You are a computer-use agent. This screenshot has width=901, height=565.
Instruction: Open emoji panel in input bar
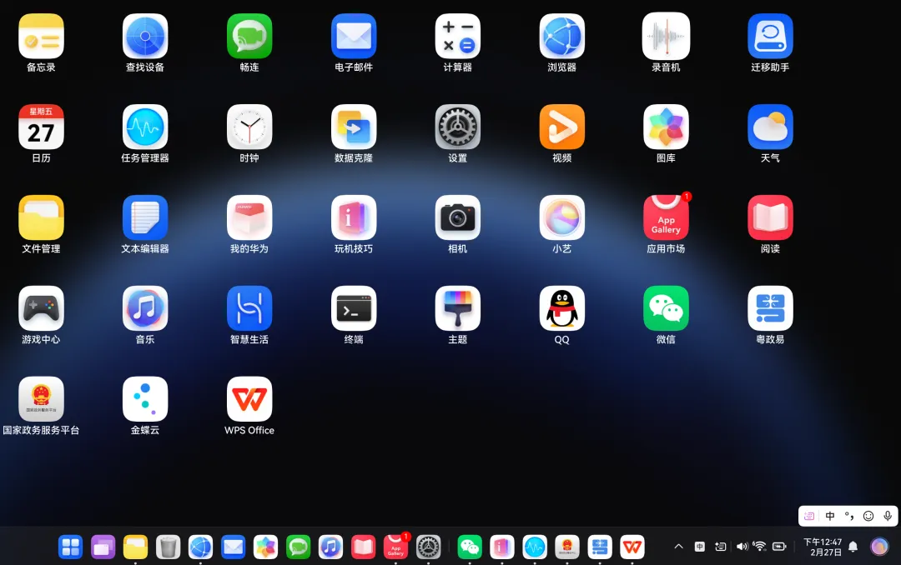[x=868, y=516]
